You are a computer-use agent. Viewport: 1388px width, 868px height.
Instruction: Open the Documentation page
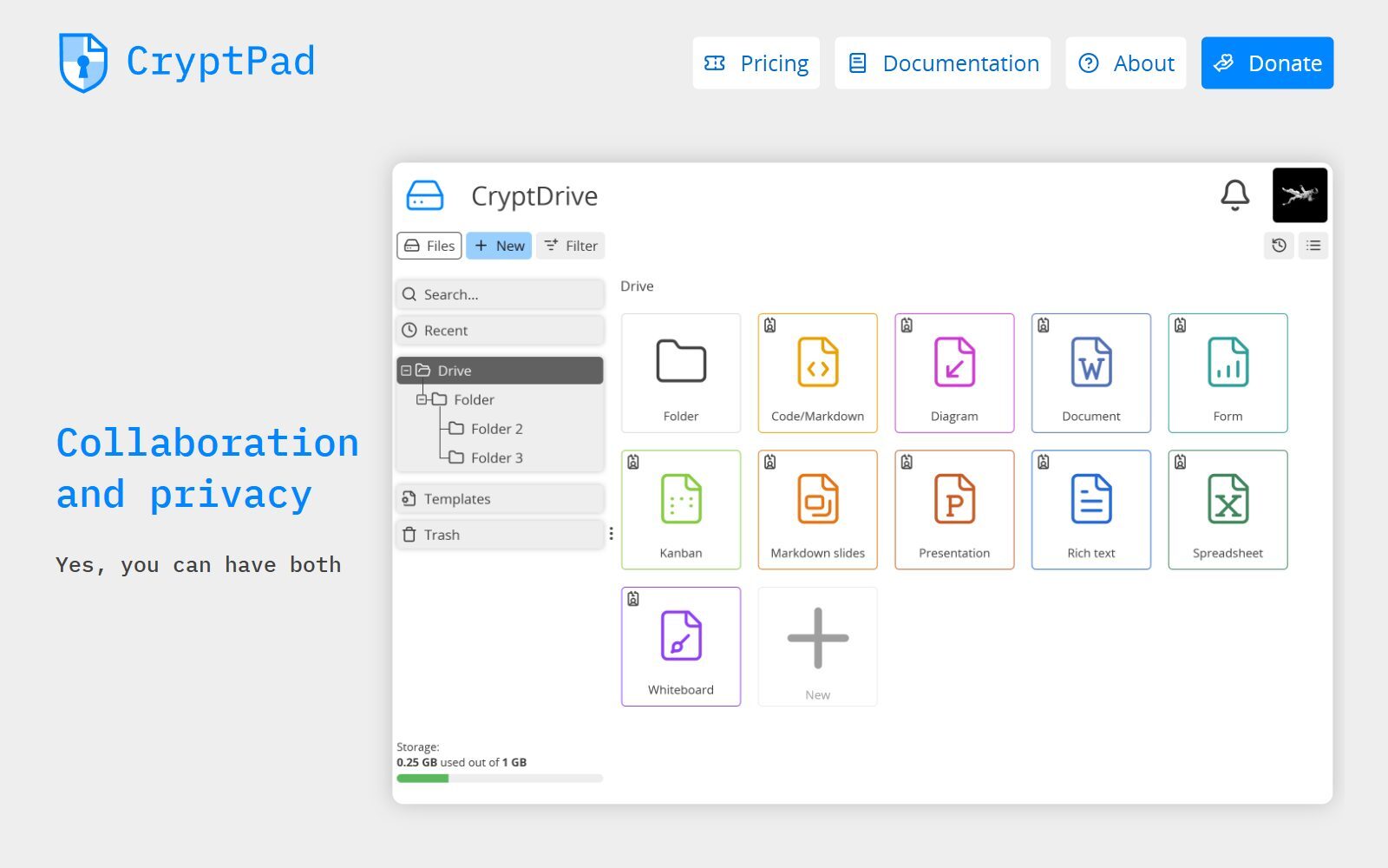pyautogui.click(x=942, y=62)
